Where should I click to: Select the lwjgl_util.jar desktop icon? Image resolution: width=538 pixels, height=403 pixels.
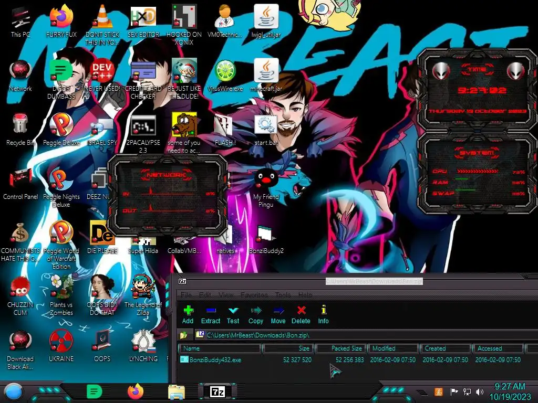click(266, 21)
